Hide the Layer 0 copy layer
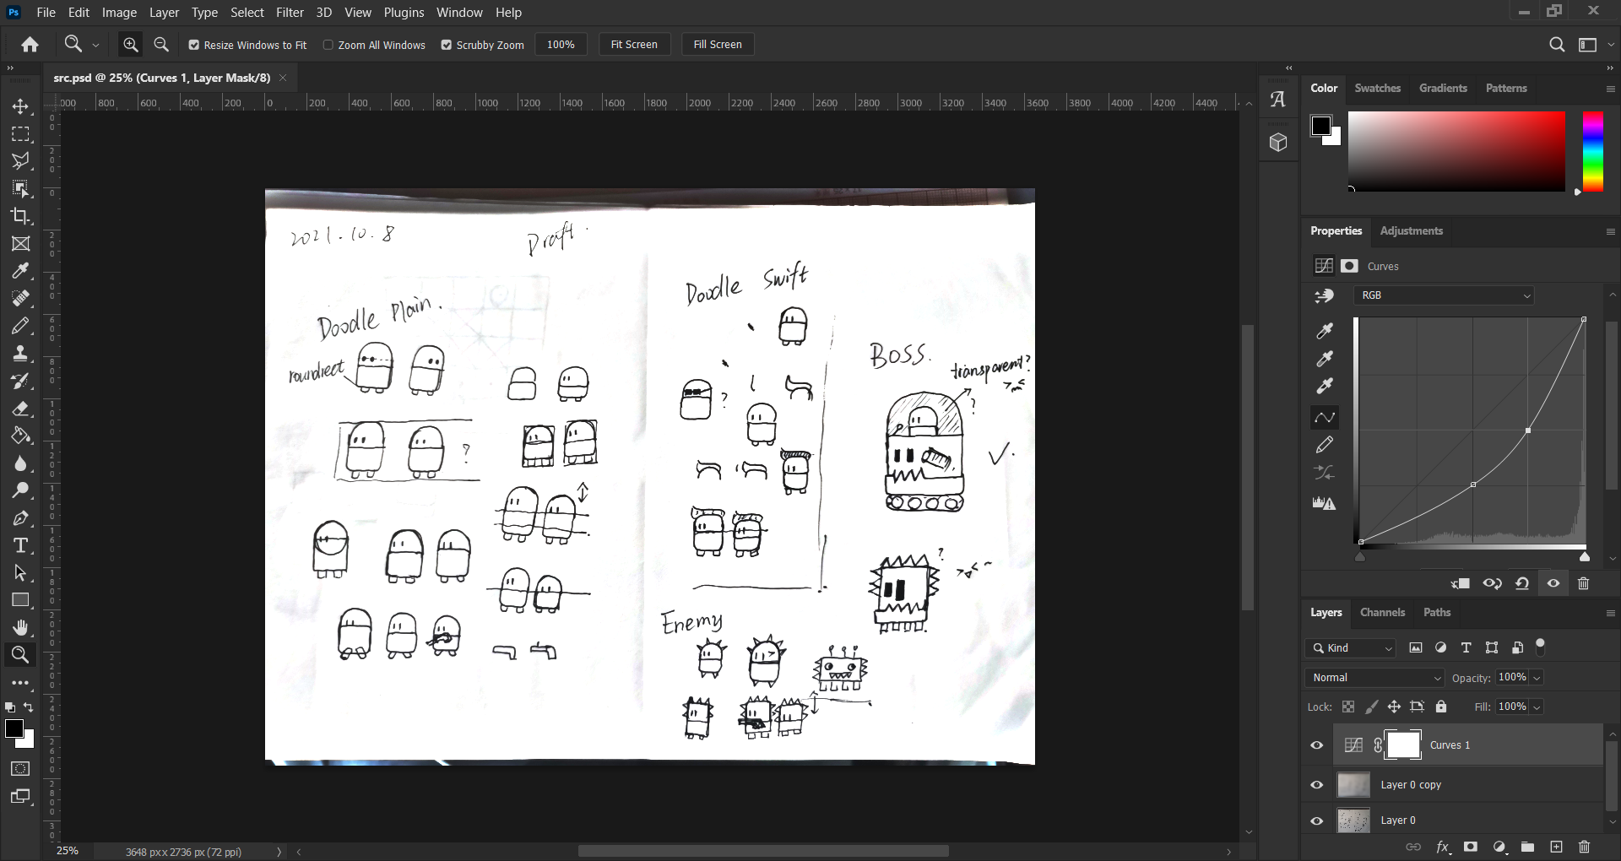 pyautogui.click(x=1316, y=785)
